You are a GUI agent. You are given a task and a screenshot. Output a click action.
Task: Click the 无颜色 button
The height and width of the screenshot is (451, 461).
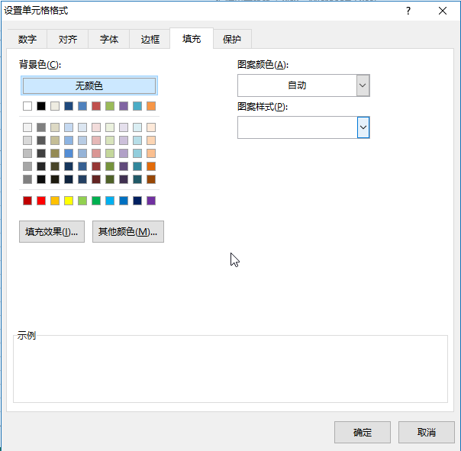(89, 85)
